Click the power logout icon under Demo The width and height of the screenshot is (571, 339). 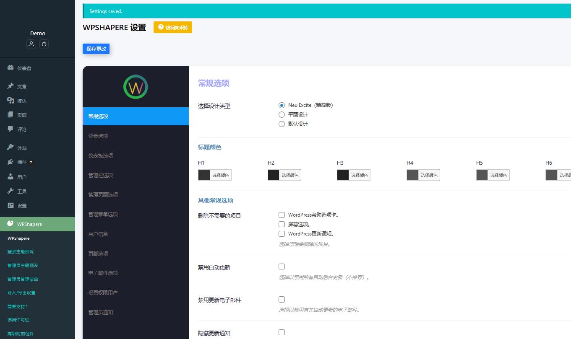click(x=44, y=44)
